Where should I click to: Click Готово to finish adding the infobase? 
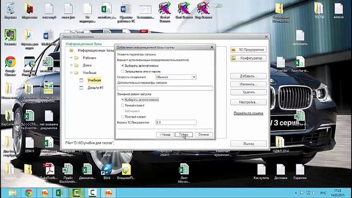click(x=184, y=135)
